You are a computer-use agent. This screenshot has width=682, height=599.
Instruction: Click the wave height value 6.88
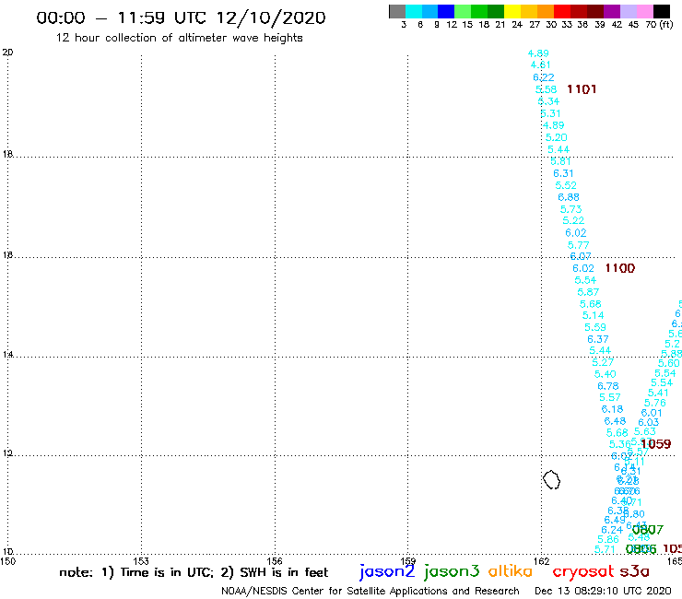569,197
